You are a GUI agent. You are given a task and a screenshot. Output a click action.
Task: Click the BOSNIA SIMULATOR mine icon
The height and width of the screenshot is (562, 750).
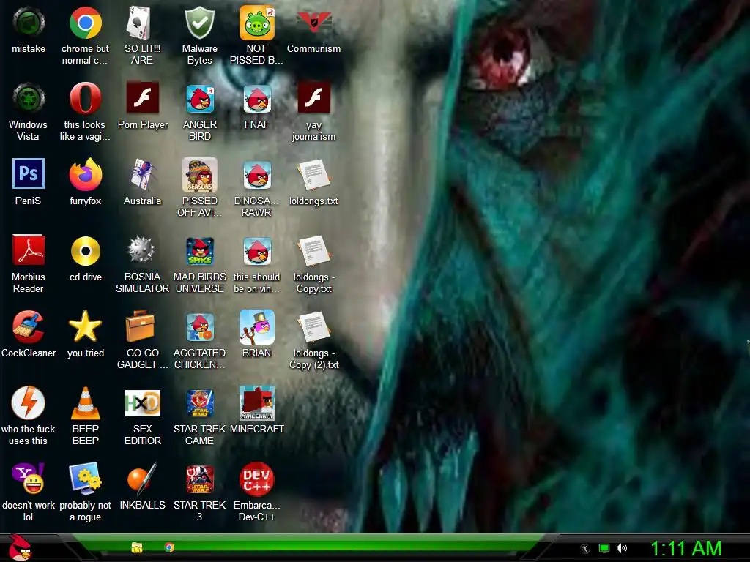(142, 250)
